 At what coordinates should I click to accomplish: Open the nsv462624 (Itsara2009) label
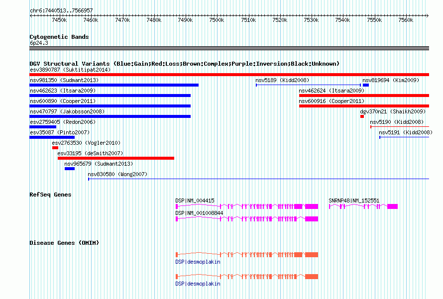[332, 91]
